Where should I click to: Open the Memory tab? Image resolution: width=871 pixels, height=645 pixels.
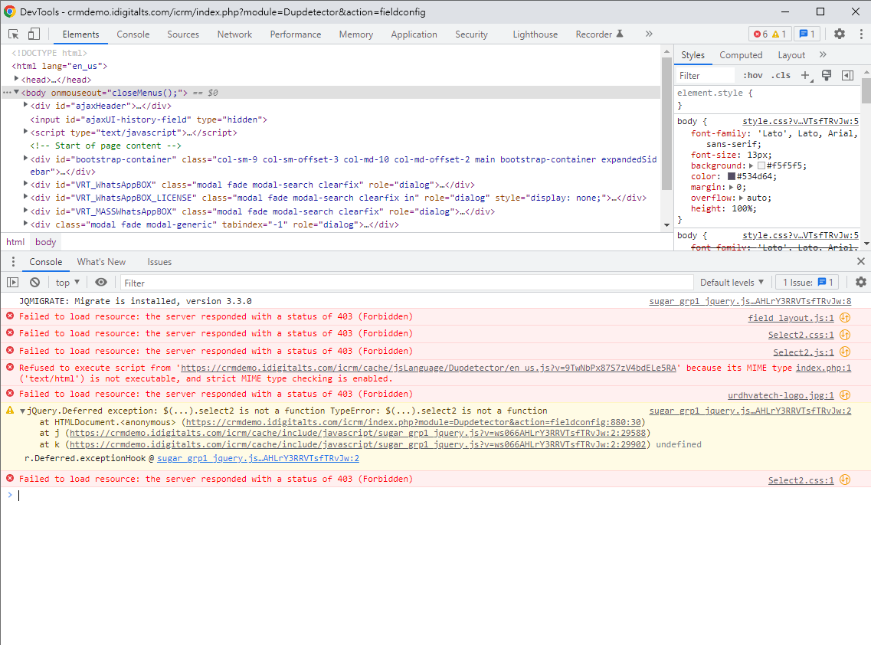(356, 34)
